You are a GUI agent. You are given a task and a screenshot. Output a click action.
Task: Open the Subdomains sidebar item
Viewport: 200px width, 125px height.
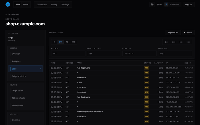[25, 105]
